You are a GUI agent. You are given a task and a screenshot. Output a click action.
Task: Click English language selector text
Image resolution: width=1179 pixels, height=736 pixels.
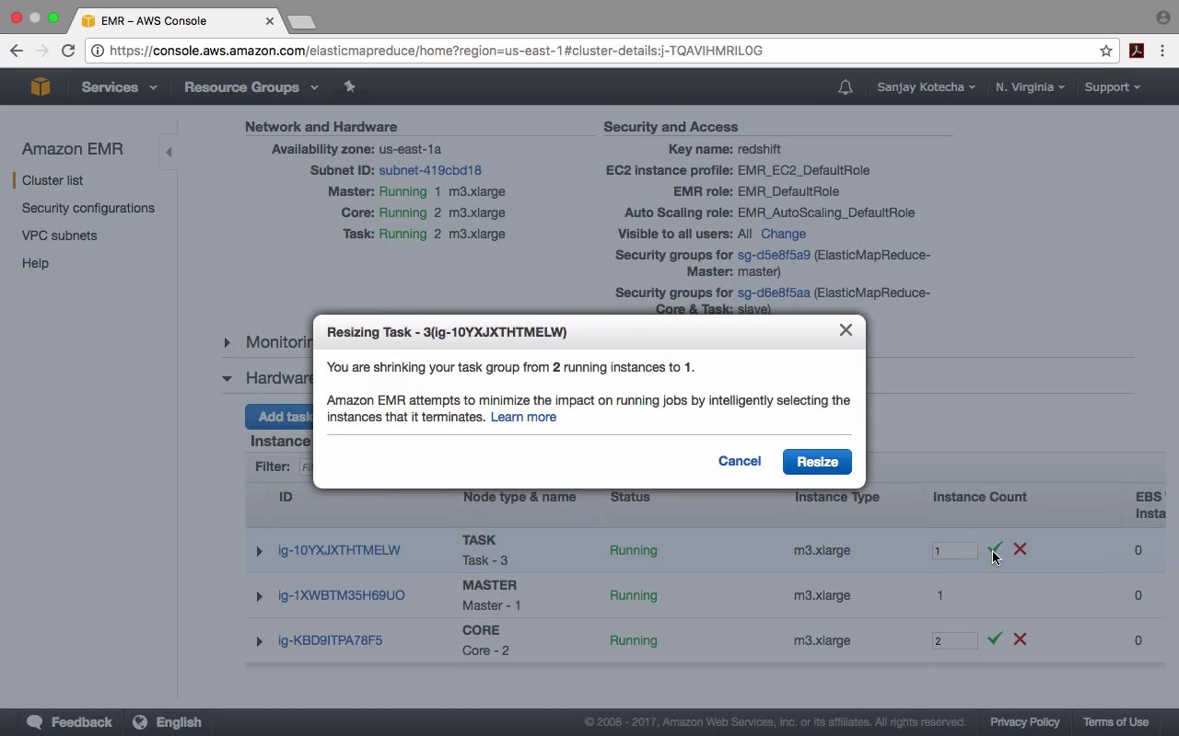179,722
